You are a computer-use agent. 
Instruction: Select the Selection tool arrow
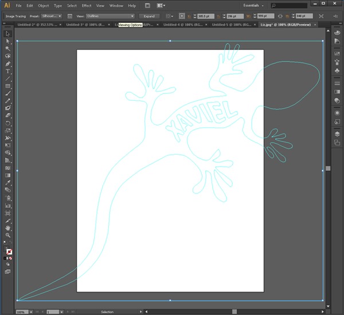coord(7,34)
